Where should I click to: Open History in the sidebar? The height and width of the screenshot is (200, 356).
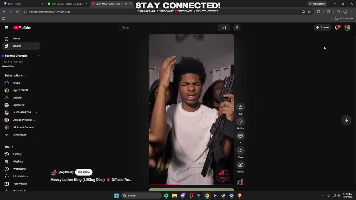click(x=21, y=154)
